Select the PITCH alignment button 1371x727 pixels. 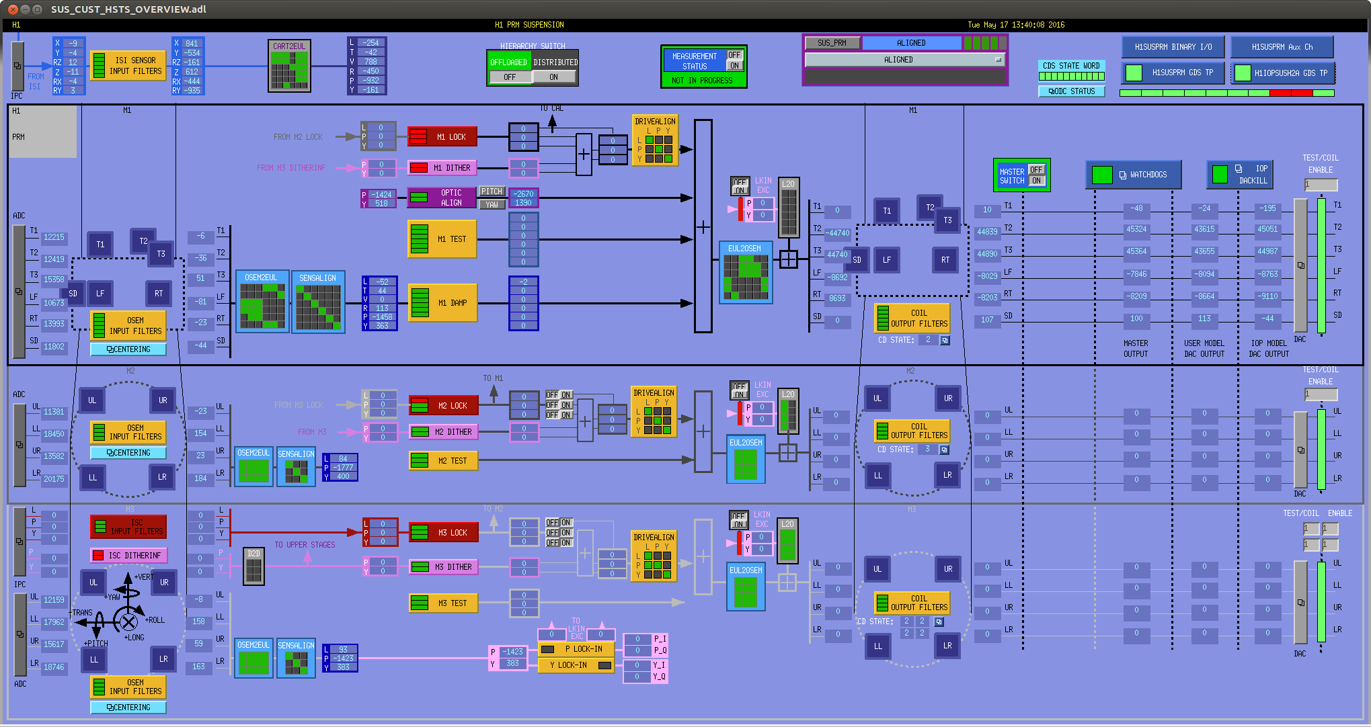click(492, 191)
